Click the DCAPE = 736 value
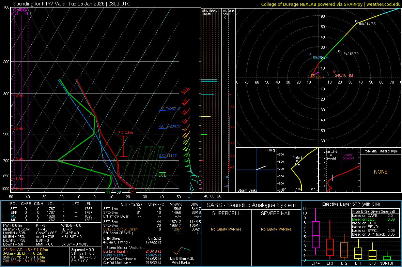The width and height of the screenshot is (402, 267). pos(14,240)
